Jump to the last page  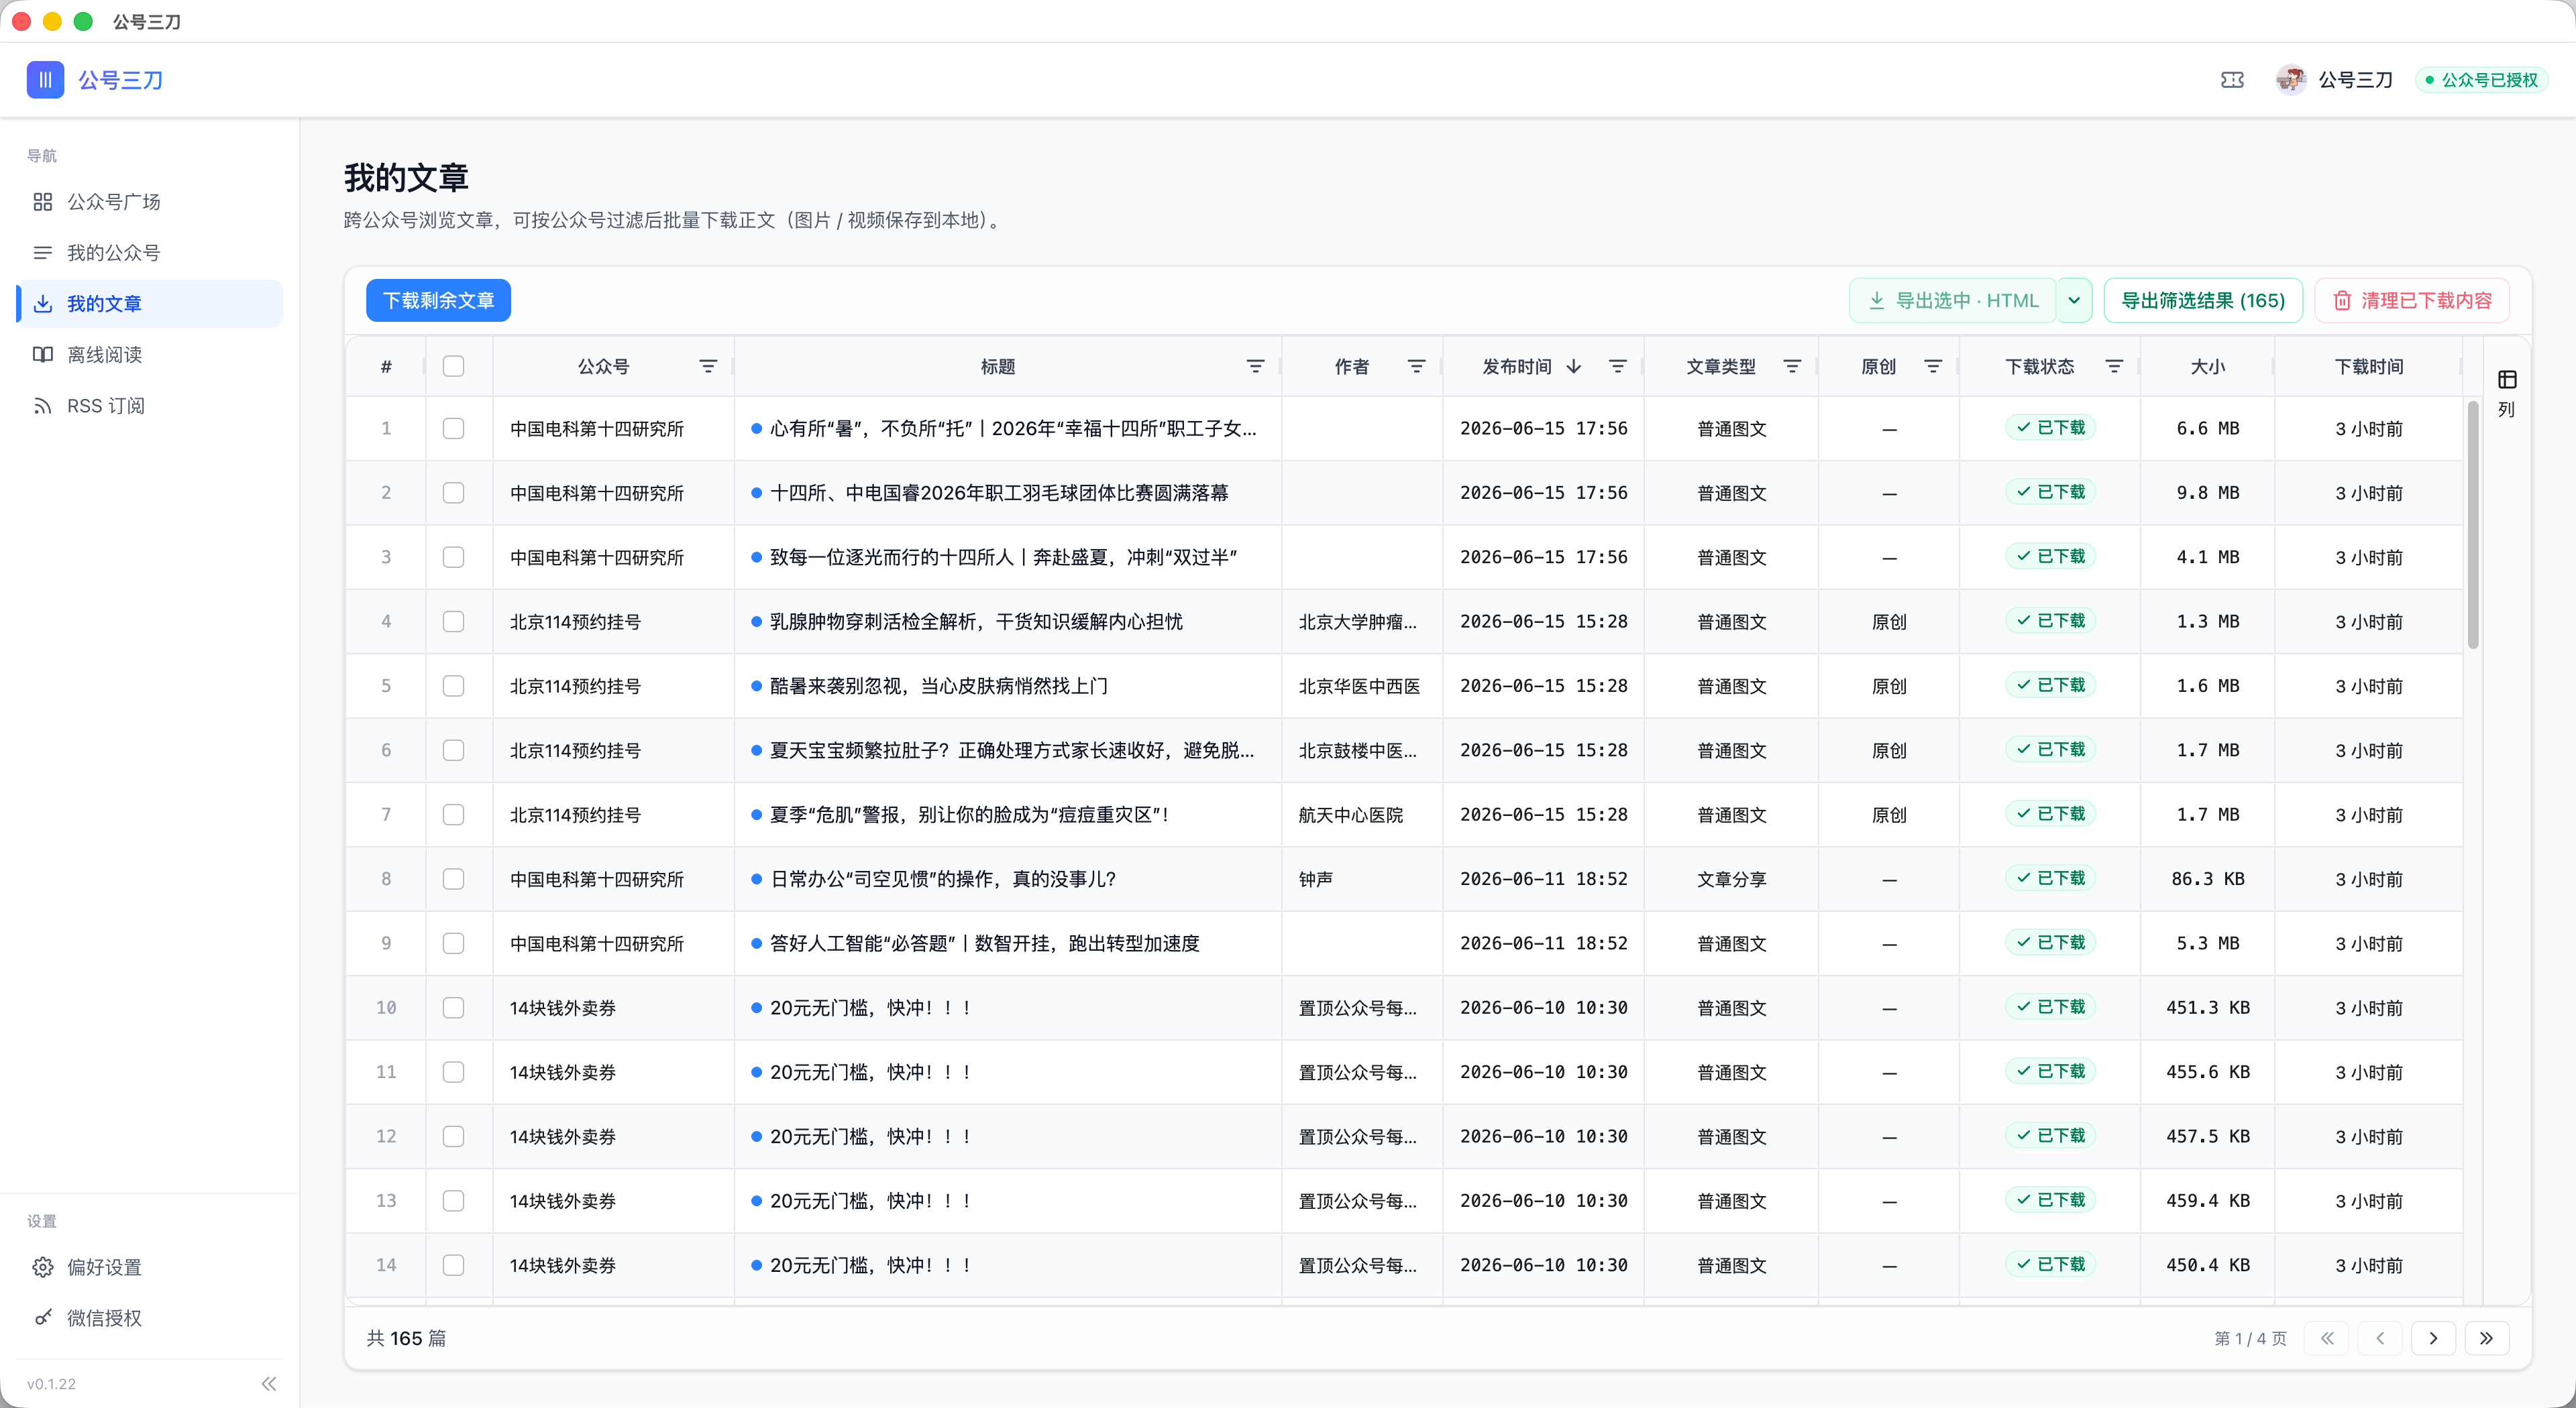coord(2487,1338)
